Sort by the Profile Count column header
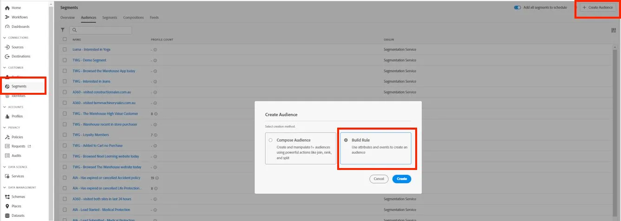The width and height of the screenshot is (621, 221). (162, 39)
